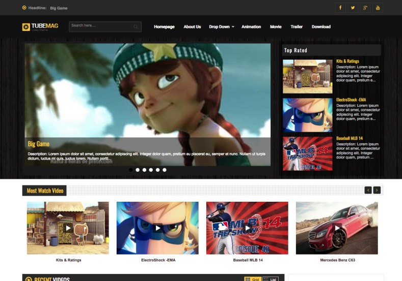This screenshot has height=281, width=402.
Task: Open Kits & Ratings thumbnail in Top Rated
Action: pos(307,76)
